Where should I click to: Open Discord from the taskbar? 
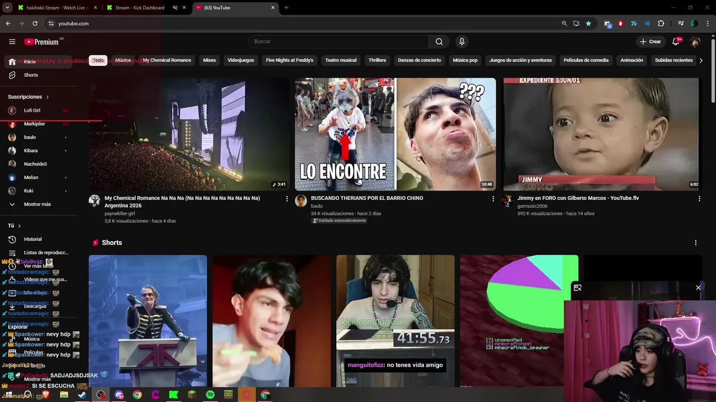tap(119, 395)
